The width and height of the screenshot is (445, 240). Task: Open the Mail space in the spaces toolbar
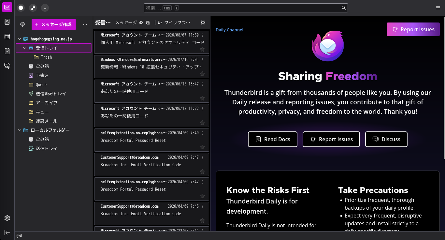pyautogui.click(x=7, y=7)
